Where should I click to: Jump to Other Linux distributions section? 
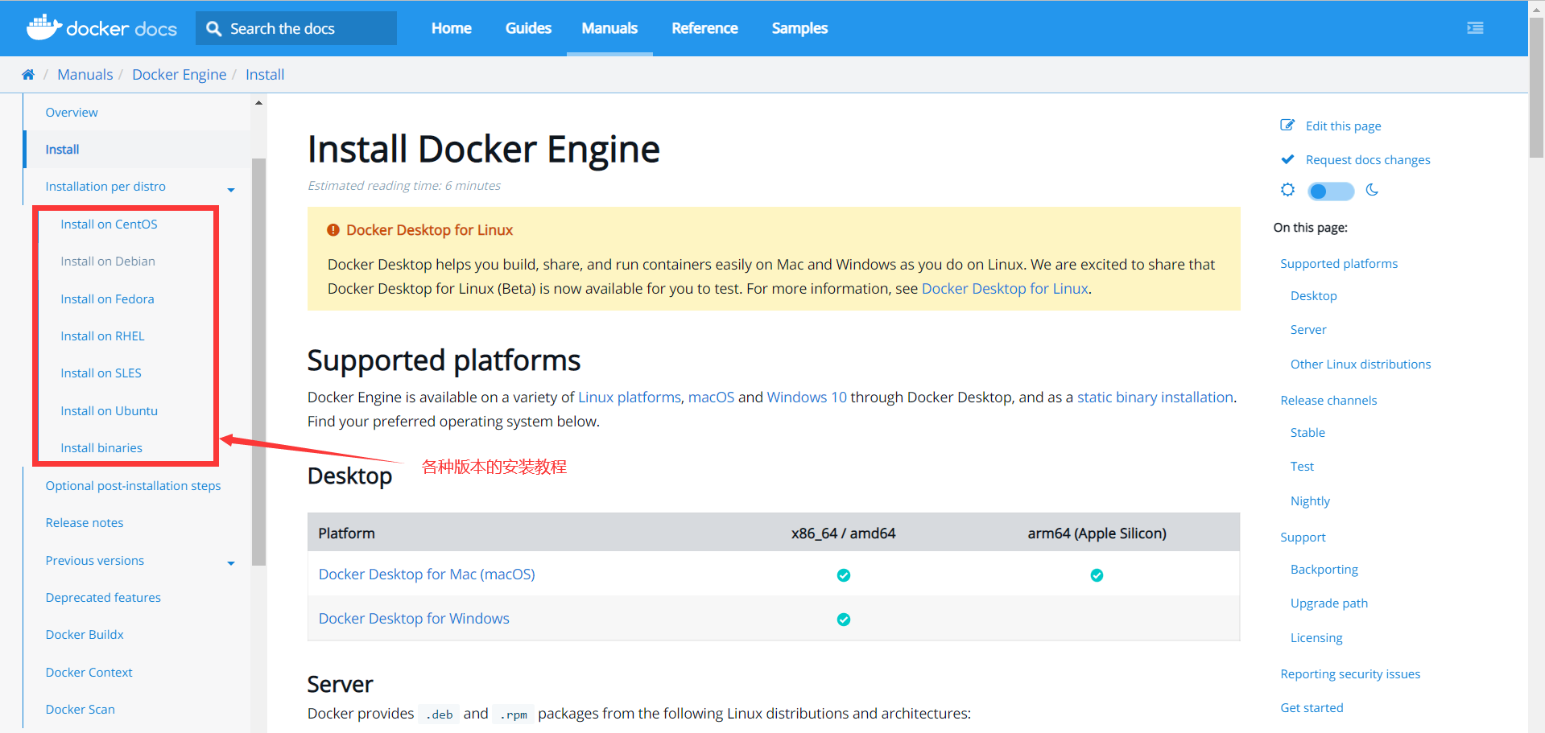[x=1361, y=364]
